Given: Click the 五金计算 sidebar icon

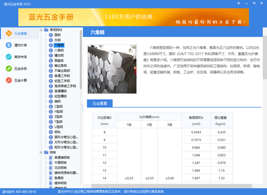Looking at the screenshot, I should click(x=8, y=80).
